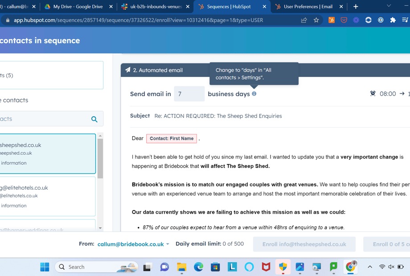Click the Pocket extension icon
Screen dimensions: 410x276
[x=344, y=20]
